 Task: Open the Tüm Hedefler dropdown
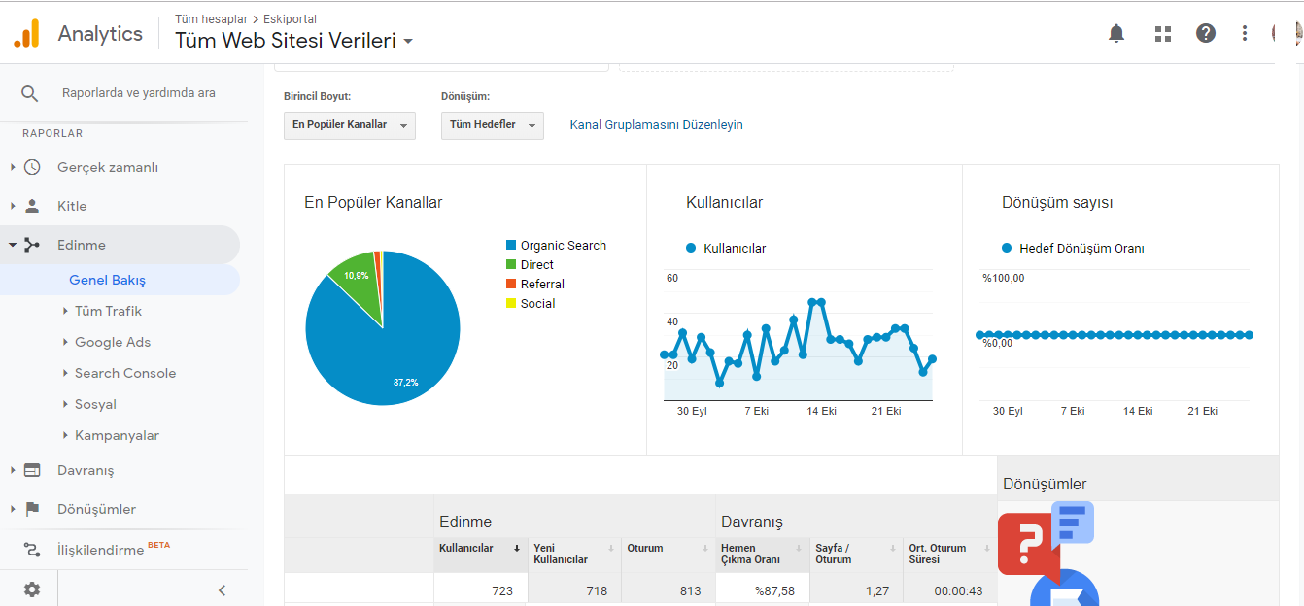493,125
